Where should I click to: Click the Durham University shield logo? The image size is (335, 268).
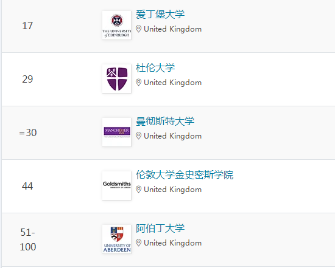pos(117,78)
